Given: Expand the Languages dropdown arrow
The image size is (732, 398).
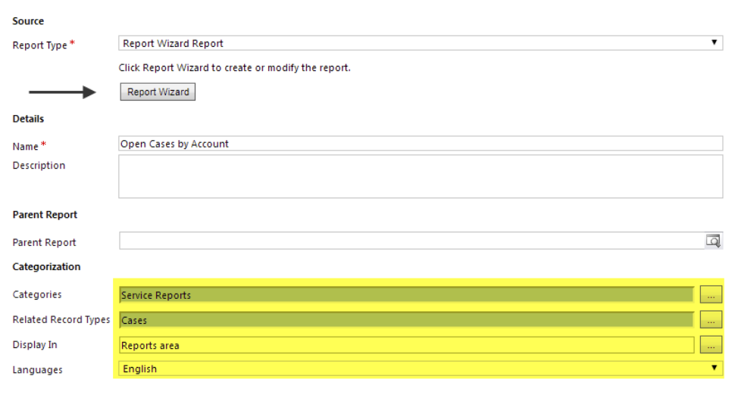Looking at the screenshot, I should [x=714, y=368].
